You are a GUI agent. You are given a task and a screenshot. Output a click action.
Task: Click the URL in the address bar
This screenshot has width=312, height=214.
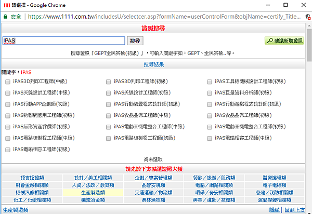coord(164,17)
